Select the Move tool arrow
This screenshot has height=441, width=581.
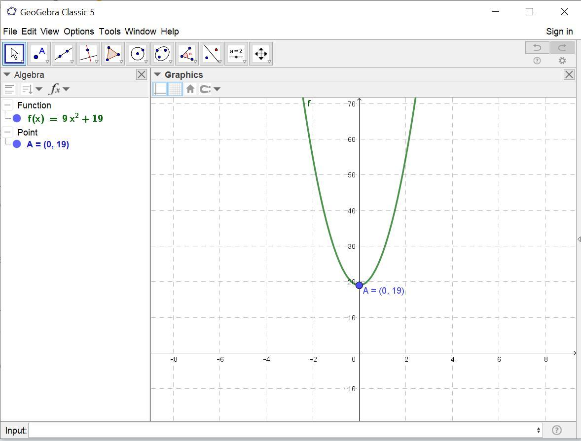pyautogui.click(x=14, y=54)
